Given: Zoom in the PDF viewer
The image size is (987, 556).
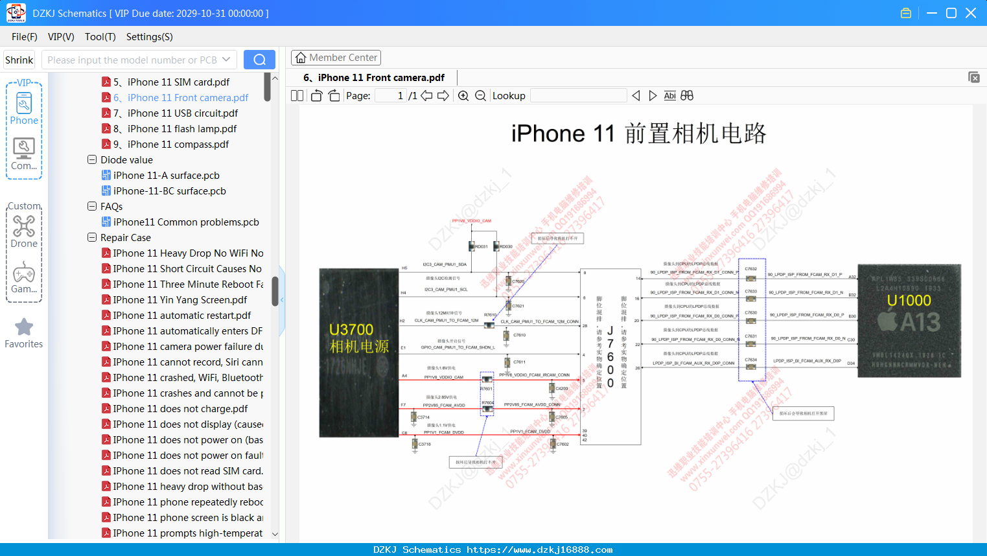Looking at the screenshot, I should pos(463,96).
